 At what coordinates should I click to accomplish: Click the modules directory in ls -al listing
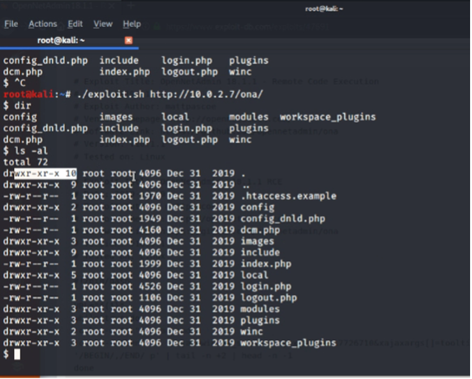point(260,309)
